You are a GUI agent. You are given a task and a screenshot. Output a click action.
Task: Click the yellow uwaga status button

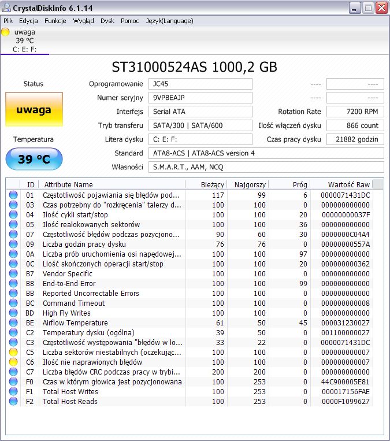pos(34,109)
